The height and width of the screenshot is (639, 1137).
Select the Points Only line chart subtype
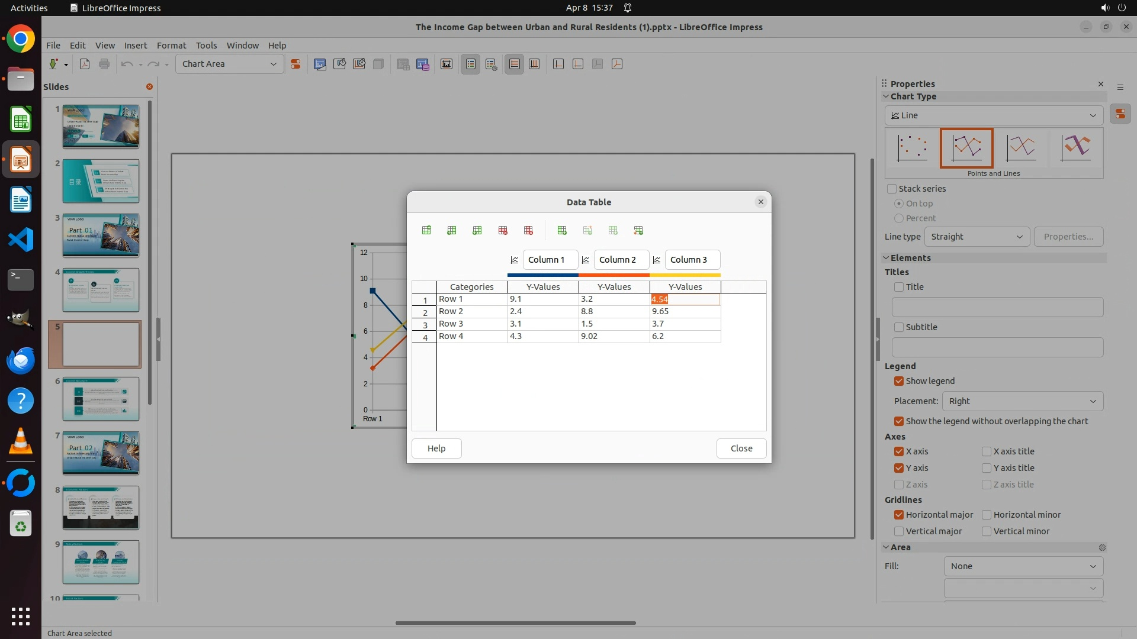[912, 148]
